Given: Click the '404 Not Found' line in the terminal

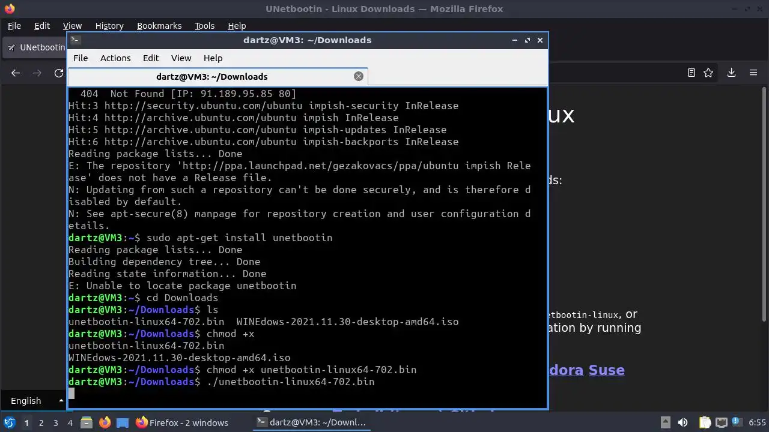Looking at the screenshot, I should click(188, 94).
